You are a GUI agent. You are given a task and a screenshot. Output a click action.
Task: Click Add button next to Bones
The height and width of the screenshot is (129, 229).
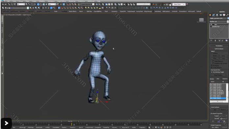218,79
